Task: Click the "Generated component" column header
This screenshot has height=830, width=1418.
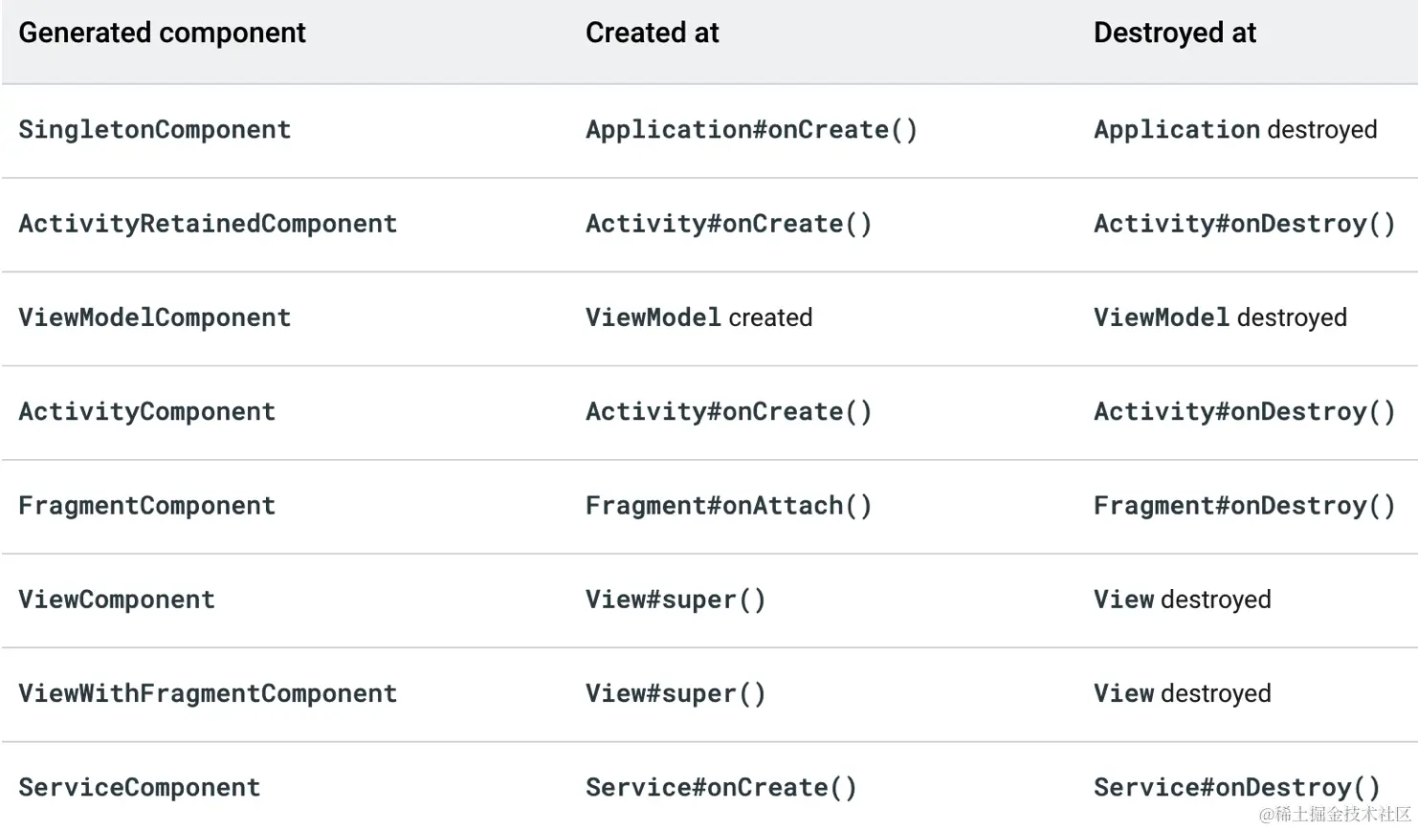Action: pos(162,33)
